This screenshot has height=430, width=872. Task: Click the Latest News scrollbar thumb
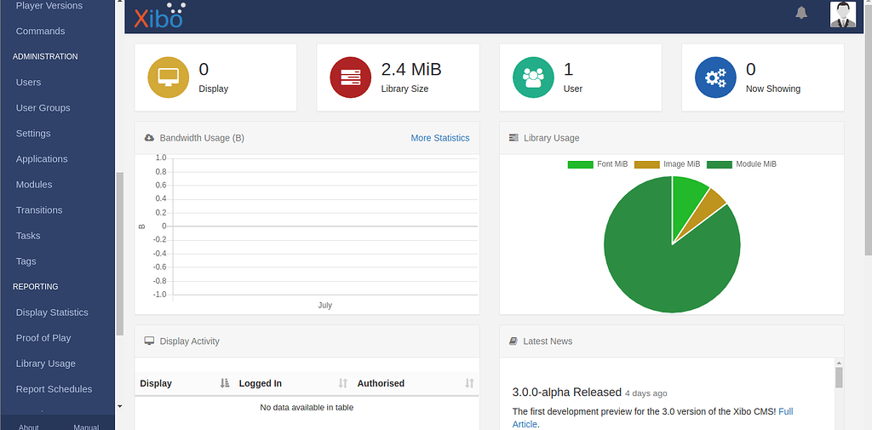click(x=839, y=377)
